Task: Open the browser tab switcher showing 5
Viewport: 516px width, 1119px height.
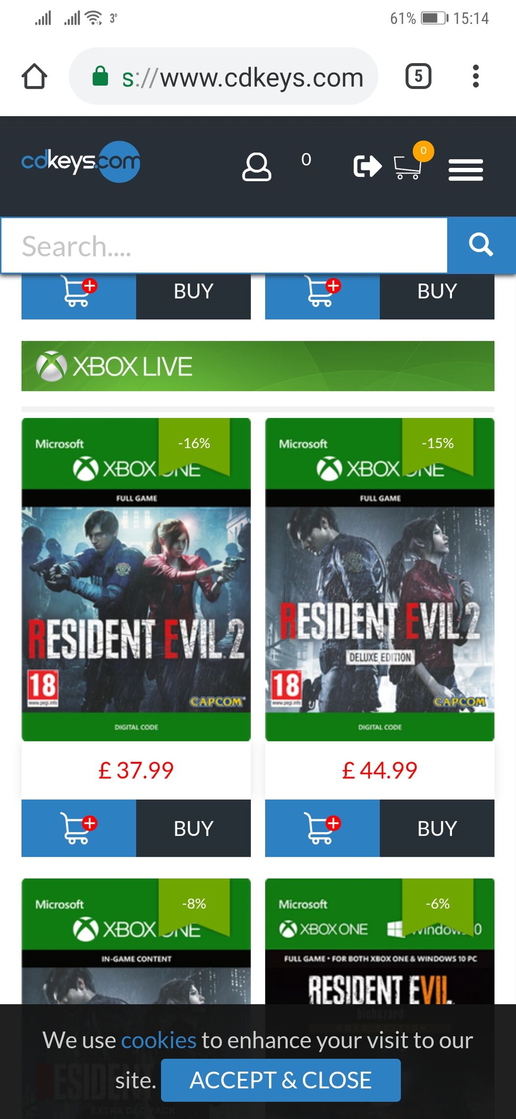Action: point(418,76)
